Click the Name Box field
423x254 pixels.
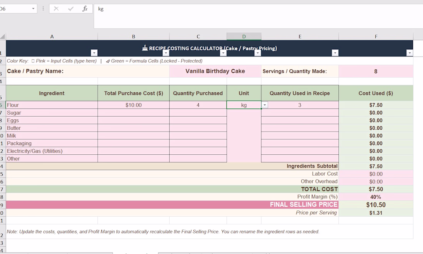tap(15, 8)
